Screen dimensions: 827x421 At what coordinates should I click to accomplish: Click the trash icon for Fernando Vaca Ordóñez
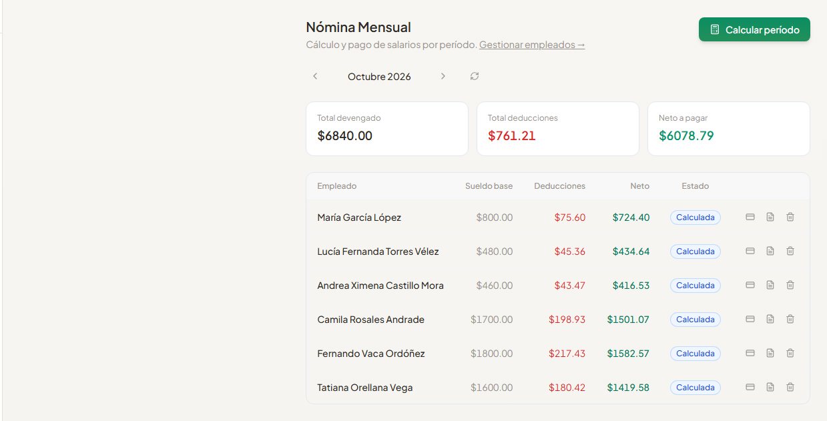tap(790, 353)
